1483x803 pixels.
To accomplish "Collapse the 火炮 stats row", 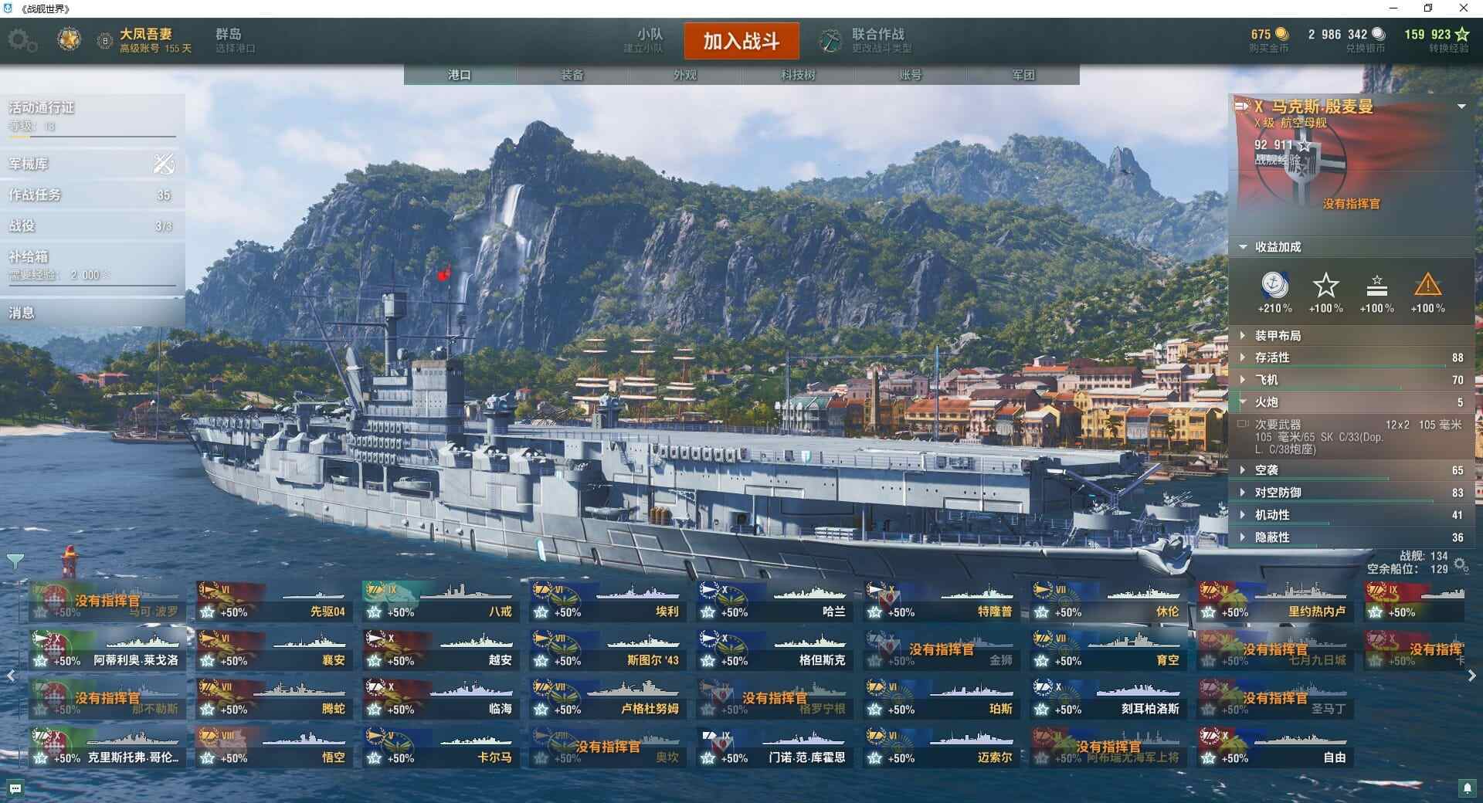I will click(x=1352, y=402).
